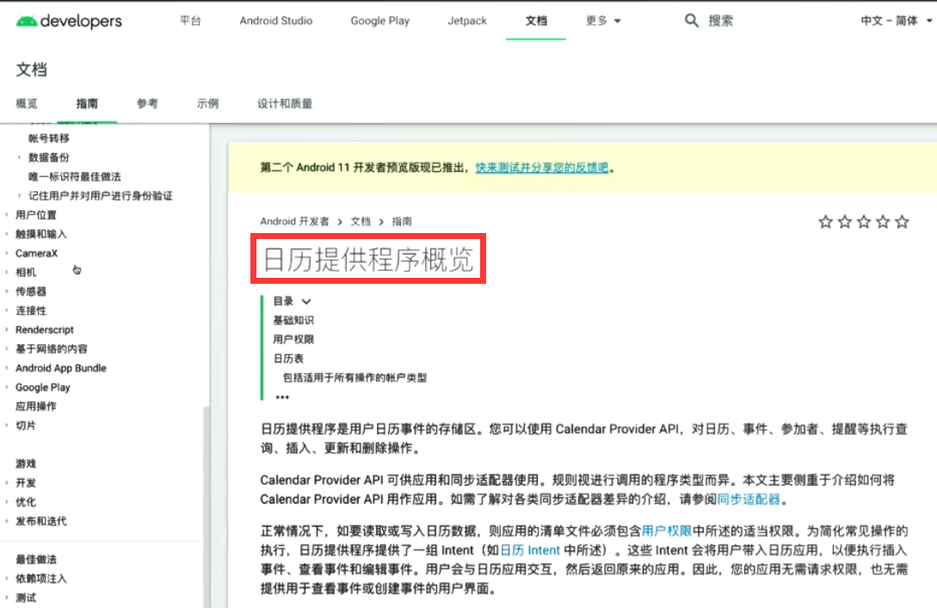The image size is (937, 608).
Task: Select the 最佳做法 sidebar heading
Action: [36, 559]
